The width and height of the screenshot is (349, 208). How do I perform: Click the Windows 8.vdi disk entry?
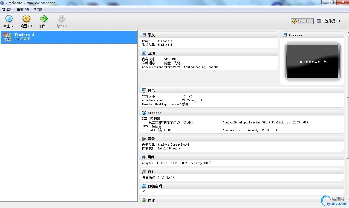(x=250, y=130)
